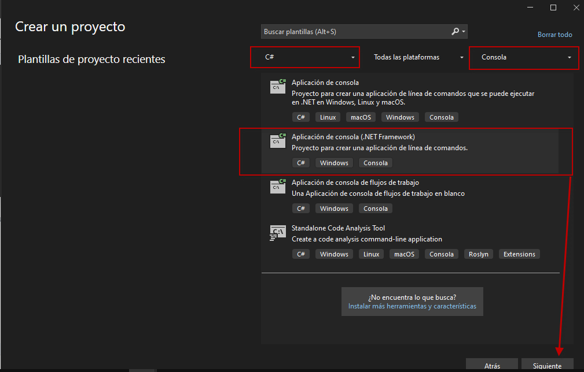Screen dimensions: 584x372
Task: Select Standalone Code Analysis Tool template
Action: click(x=410, y=241)
